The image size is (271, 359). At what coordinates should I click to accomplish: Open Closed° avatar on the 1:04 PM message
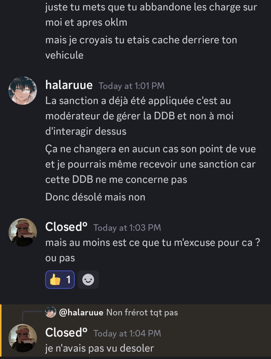pos(23,338)
